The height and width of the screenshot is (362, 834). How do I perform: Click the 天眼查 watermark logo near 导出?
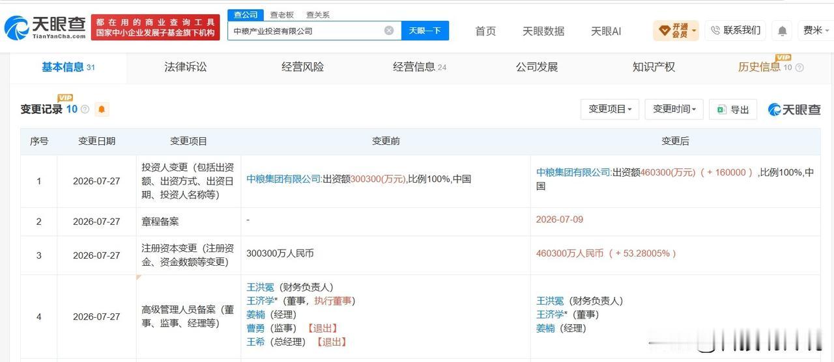[794, 110]
